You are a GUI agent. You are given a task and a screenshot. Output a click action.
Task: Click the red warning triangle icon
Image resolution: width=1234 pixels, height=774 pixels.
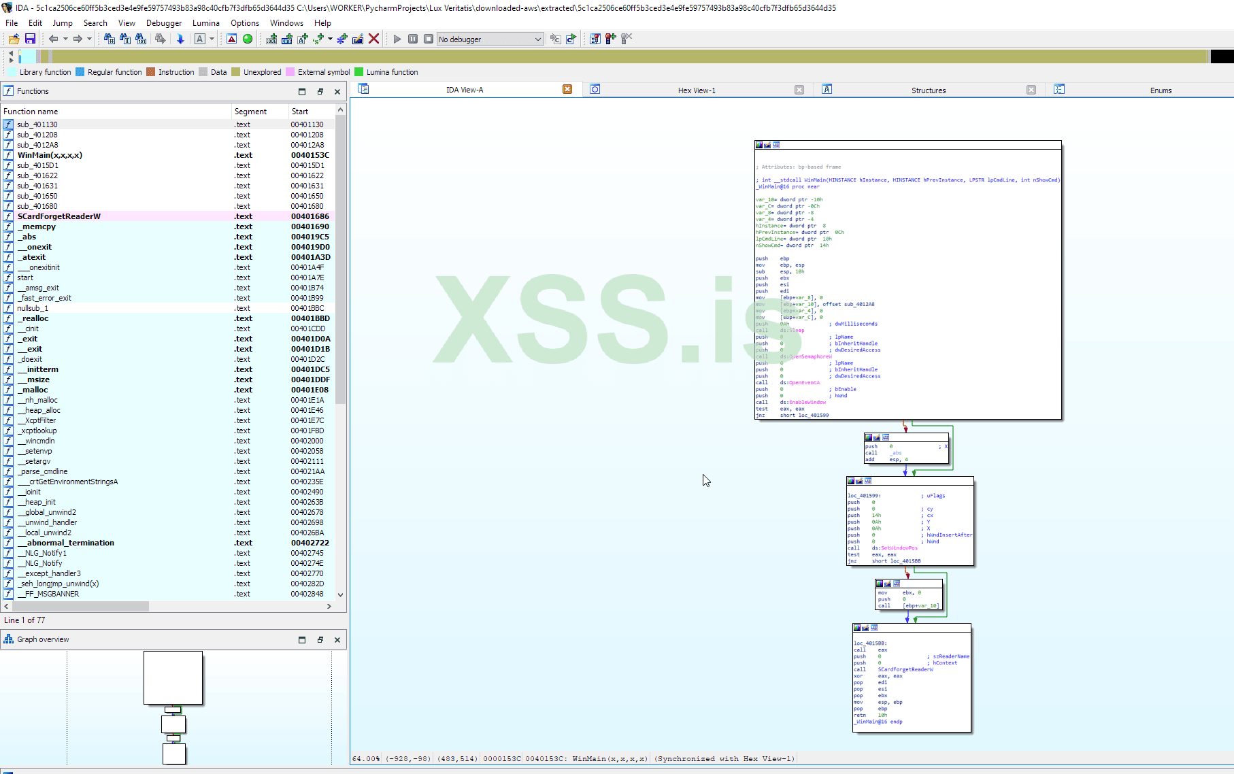click(x=232, y=39)
